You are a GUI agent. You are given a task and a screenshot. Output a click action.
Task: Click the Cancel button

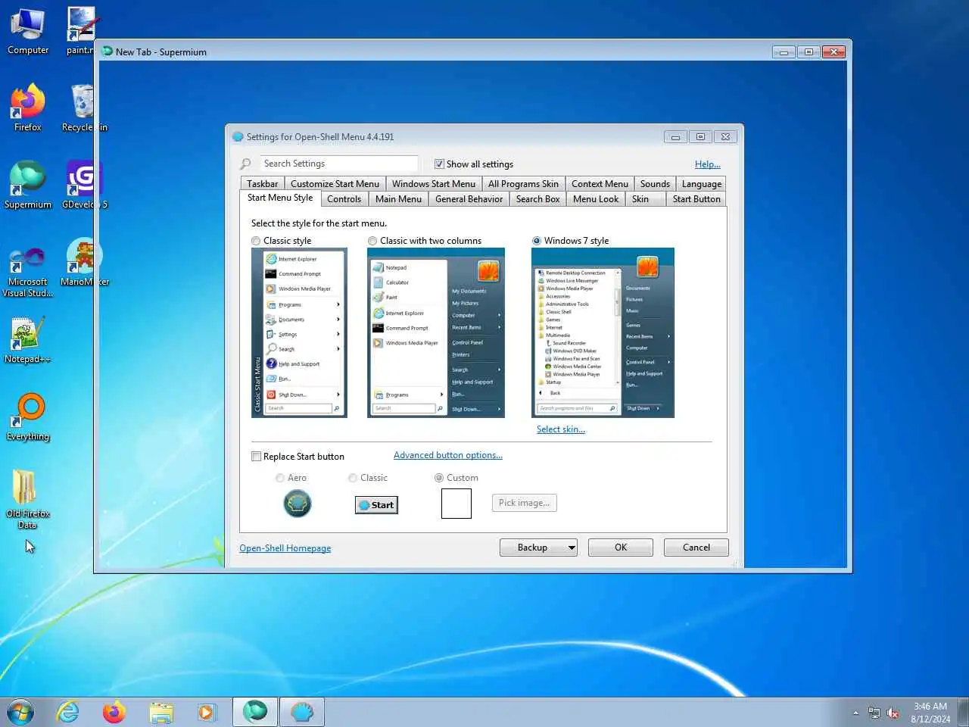[696, 548]
